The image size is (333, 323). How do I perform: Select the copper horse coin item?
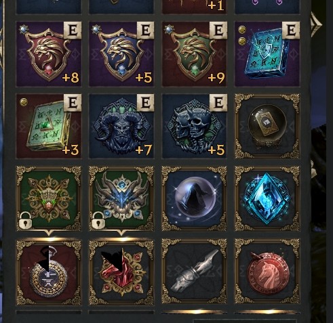pos(267,272)
